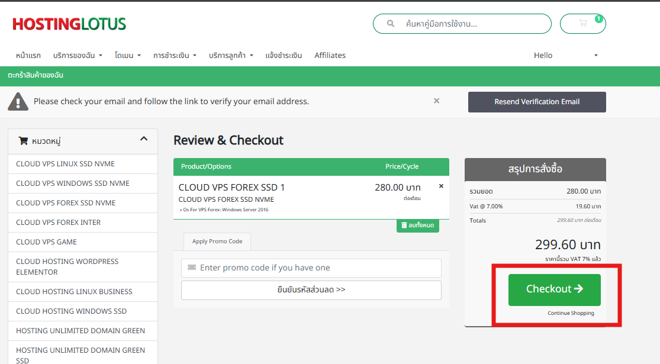The width and height of the screenshot is (660, 364).
Task: Open HOSTING UNLIMITED DOMAIN GREEN SSD category
Action: 83,353
